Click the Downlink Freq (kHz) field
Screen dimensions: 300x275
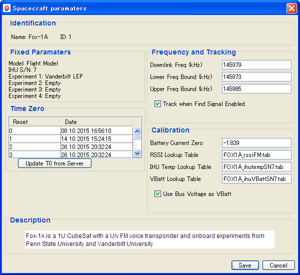256,65
